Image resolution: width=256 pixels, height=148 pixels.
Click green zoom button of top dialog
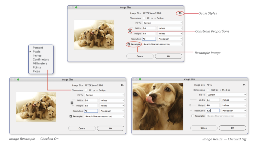tap(76, 7)
